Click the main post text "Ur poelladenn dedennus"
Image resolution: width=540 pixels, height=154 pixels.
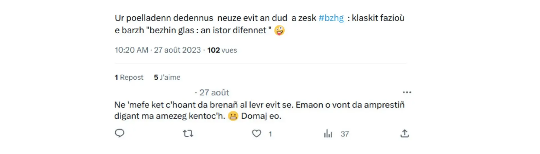coord(164,18)
